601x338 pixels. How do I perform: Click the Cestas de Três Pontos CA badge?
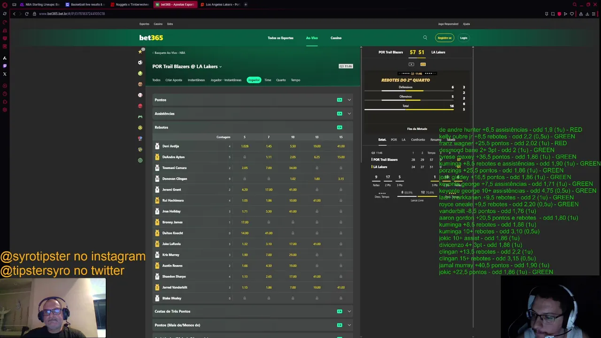click(339, 311)
